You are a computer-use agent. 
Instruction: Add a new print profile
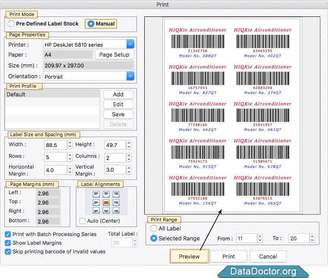click(x=118, y=94)
